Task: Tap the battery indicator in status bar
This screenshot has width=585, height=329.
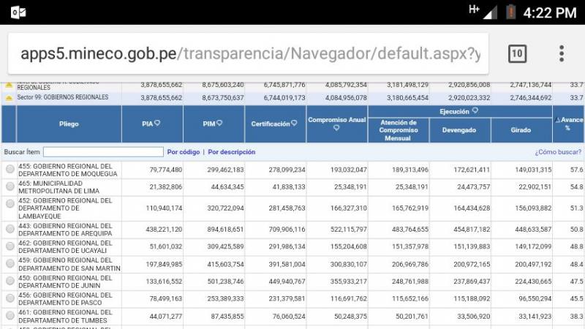Action: pos(510,12)
